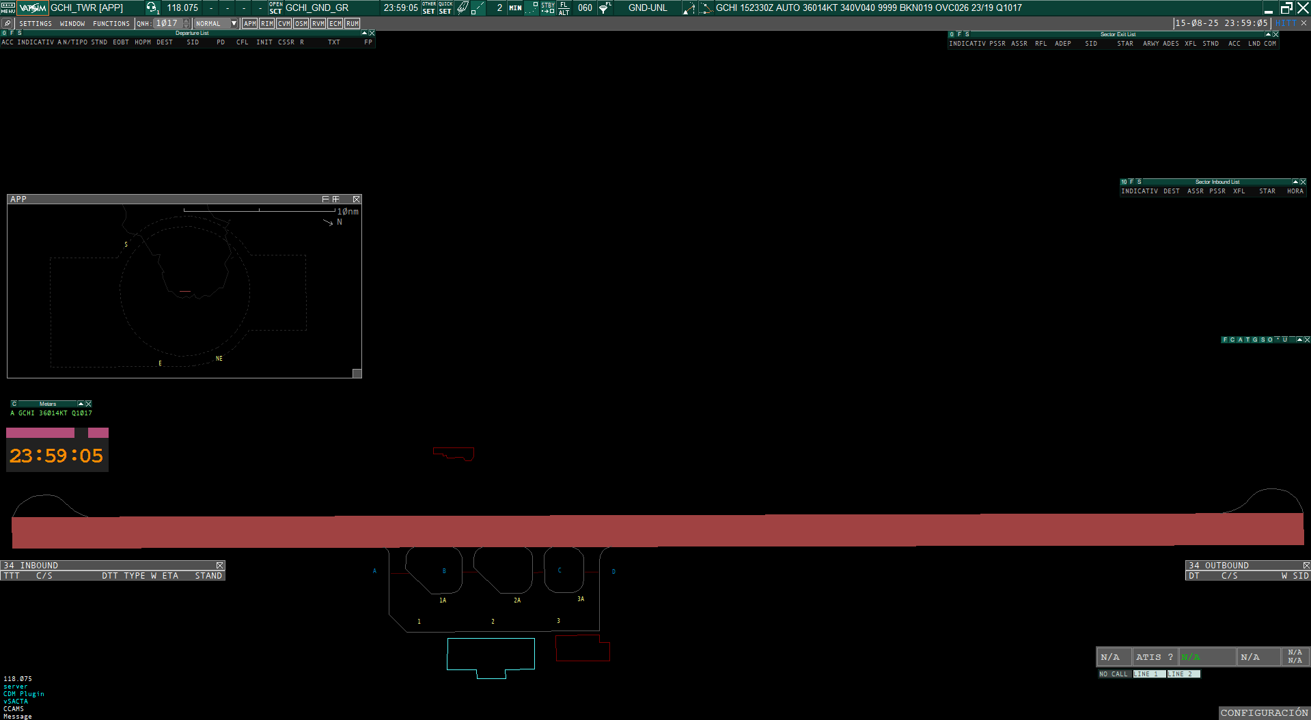Click the flight strip display icon

[463, 8]
